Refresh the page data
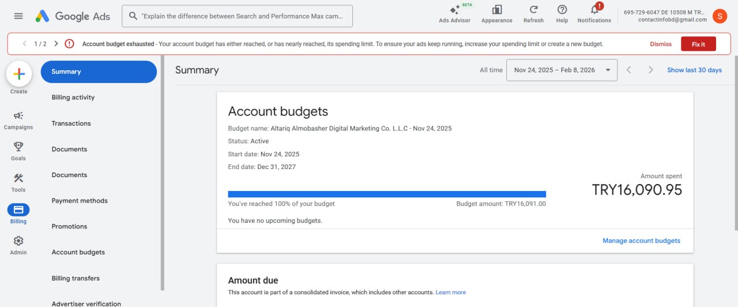Screen dimensions: 738x307 pos(533,14)
